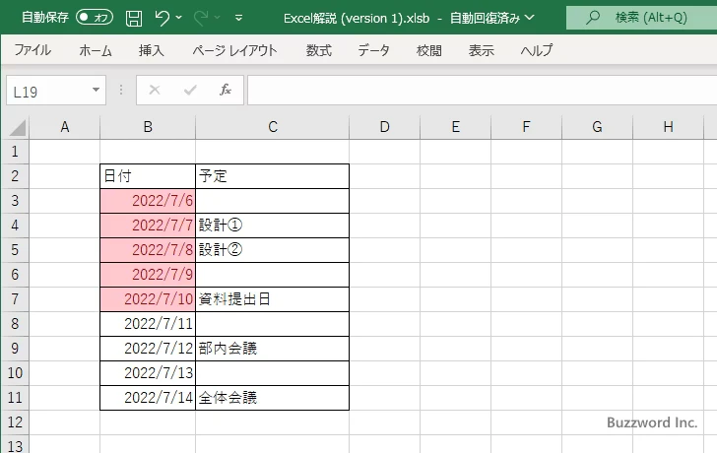
Task: Switch to the 挿入 tab
Action: [x=152, y=50]
